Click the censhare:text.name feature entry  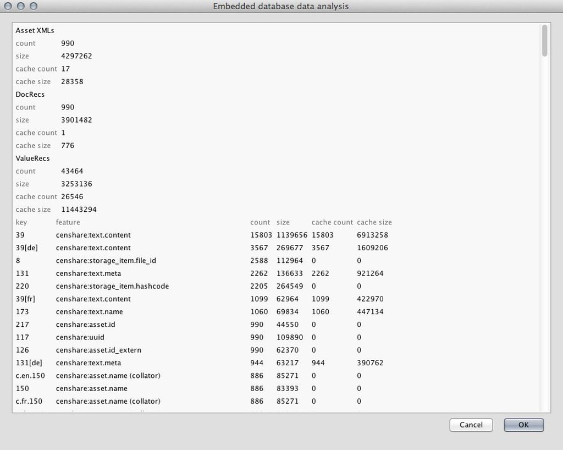tap(89, 312)
